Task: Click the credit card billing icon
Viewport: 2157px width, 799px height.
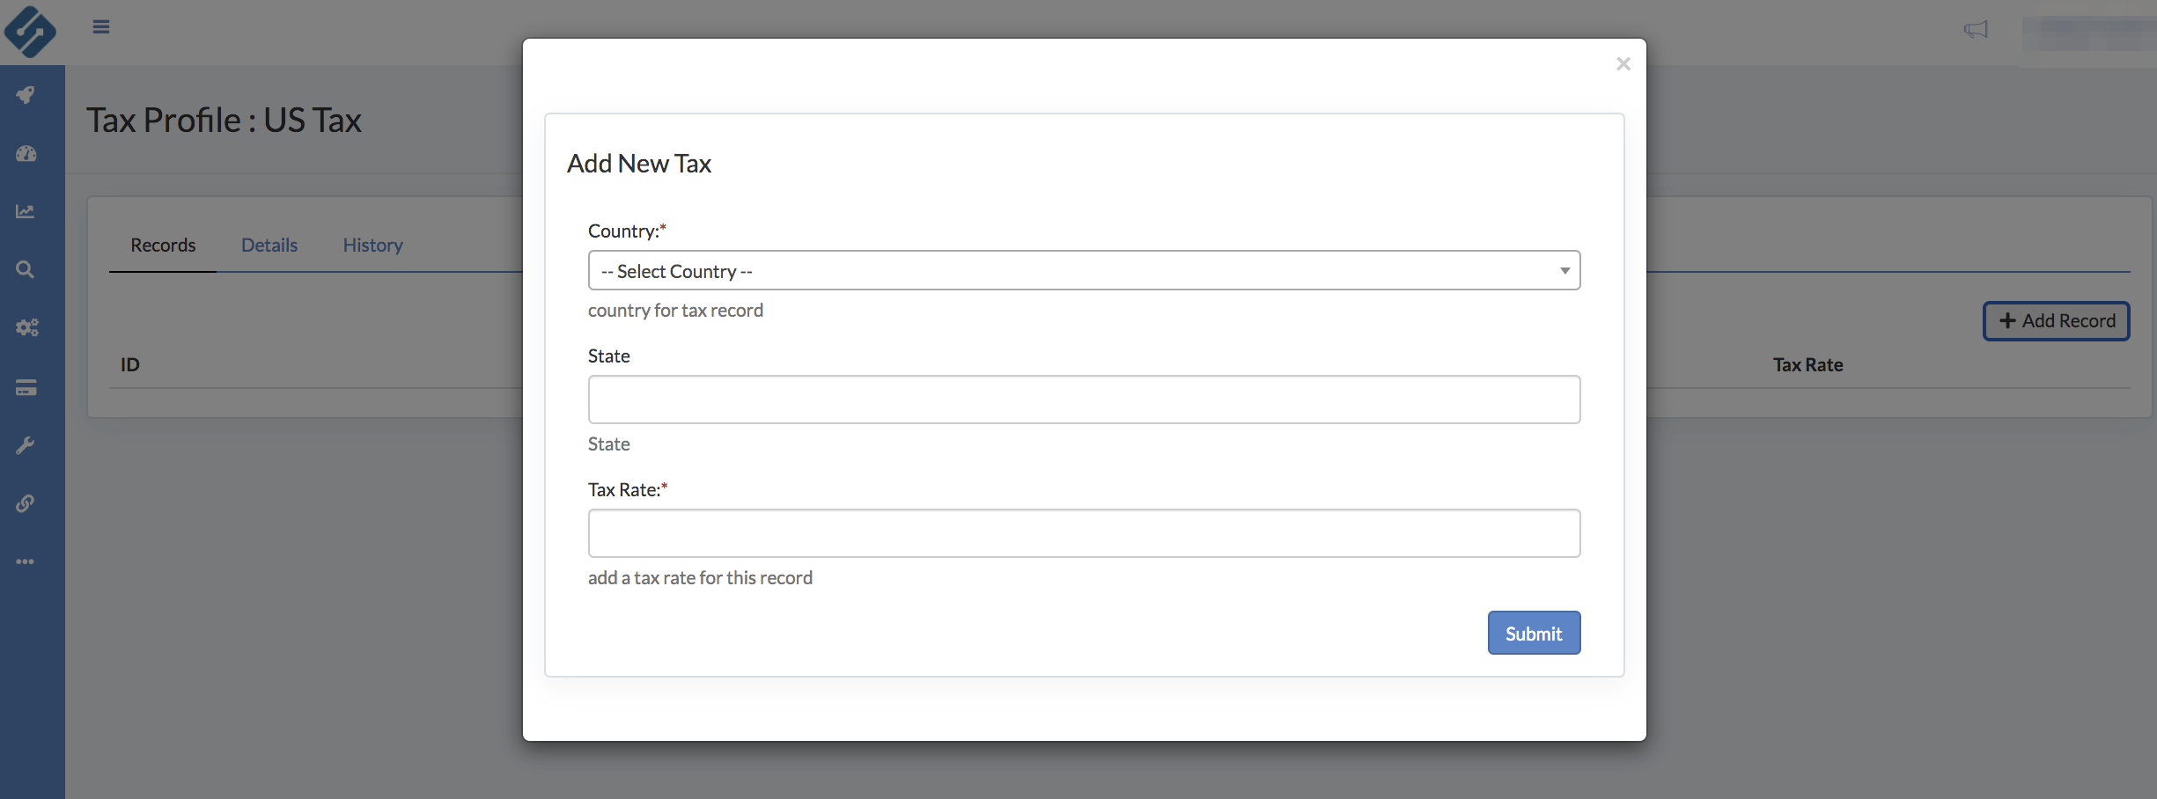Action: 26,387
